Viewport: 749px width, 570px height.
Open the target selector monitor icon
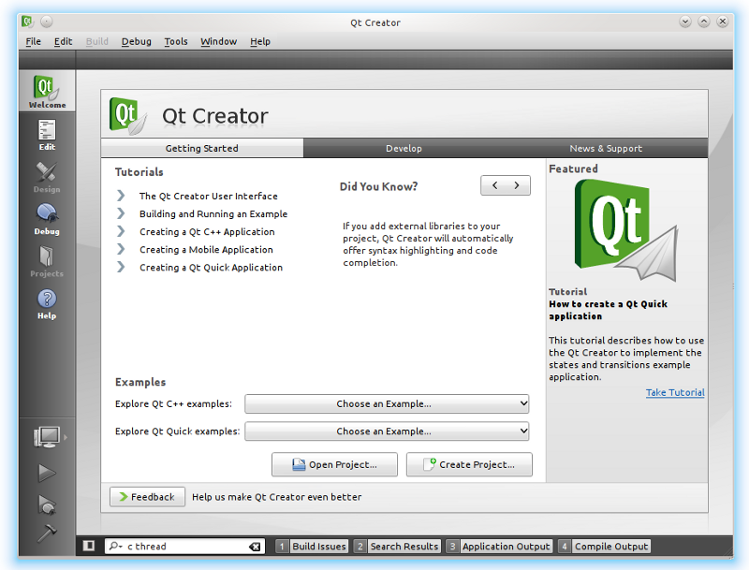(x=47, y=436)
